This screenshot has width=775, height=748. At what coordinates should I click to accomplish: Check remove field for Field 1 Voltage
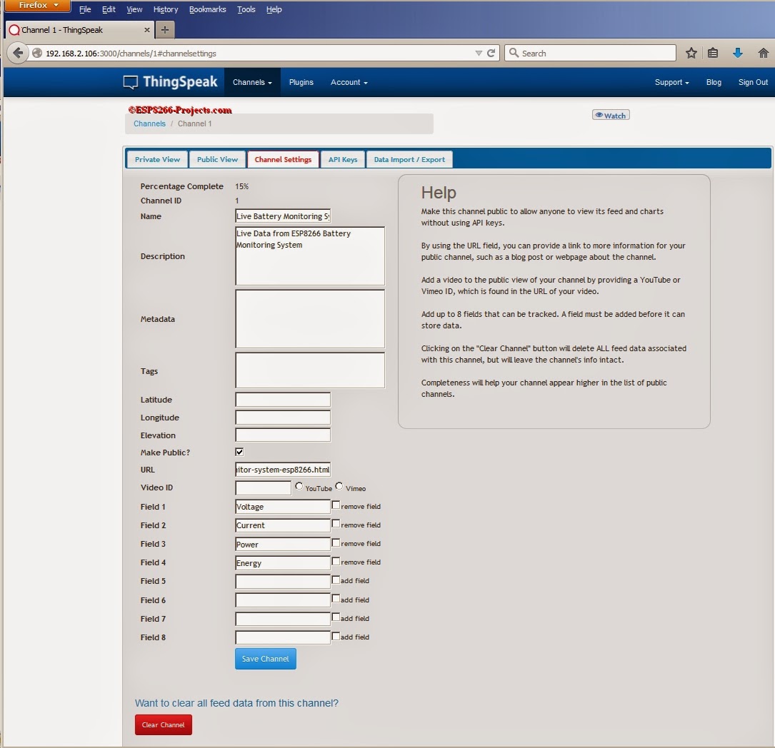335,504
